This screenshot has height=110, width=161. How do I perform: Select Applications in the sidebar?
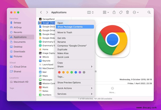(x=21, y=37)
